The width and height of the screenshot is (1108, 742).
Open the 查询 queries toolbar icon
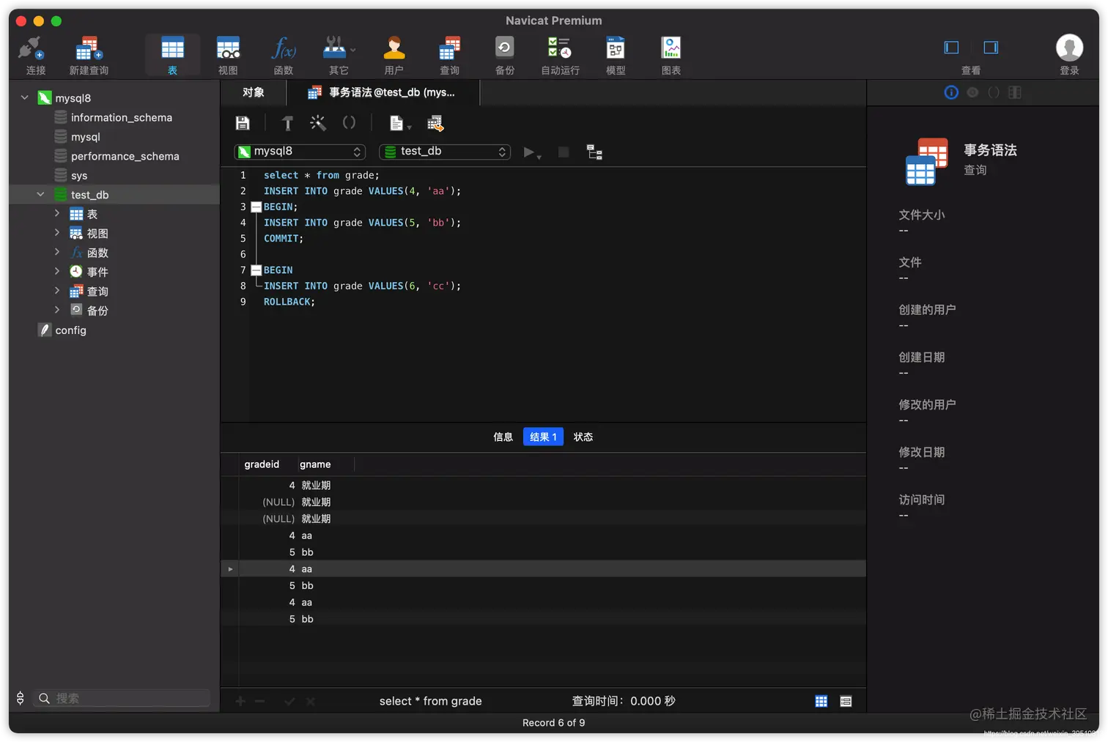coord(449,56)
